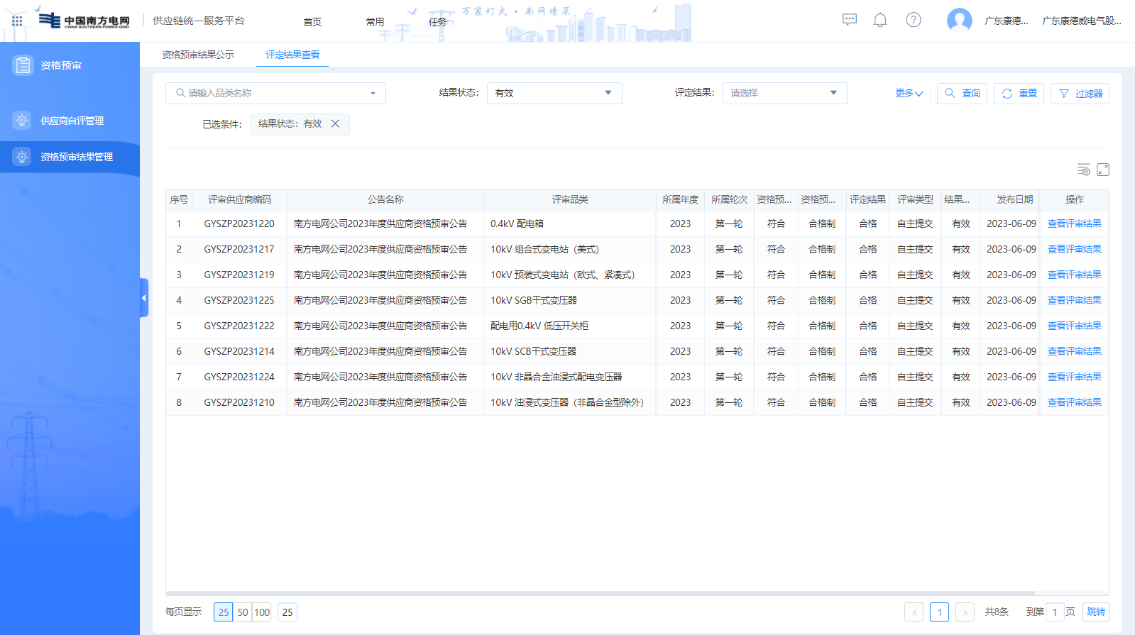Open 查看评审结果 for row 1
1135x635 pixels.
tap(1074, 223)
